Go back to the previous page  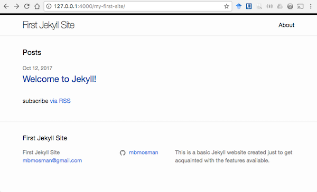[x=6, y=6]
